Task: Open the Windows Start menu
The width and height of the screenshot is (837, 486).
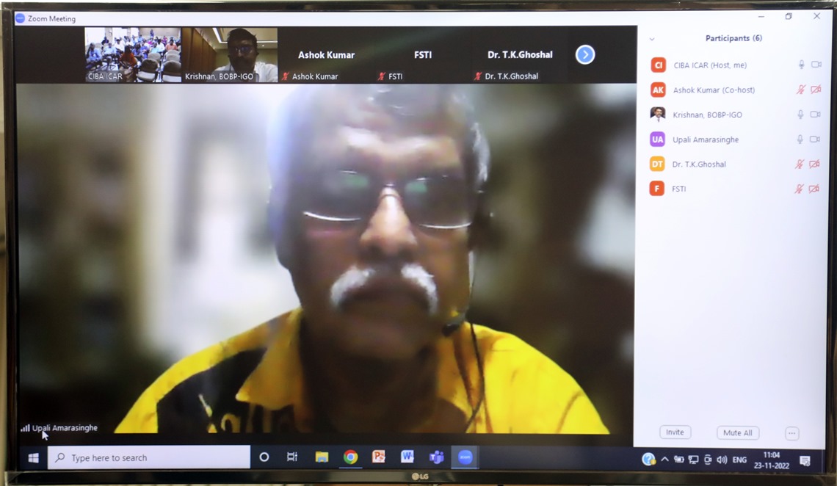Action: pyautogui.click(x=33, y=457)
